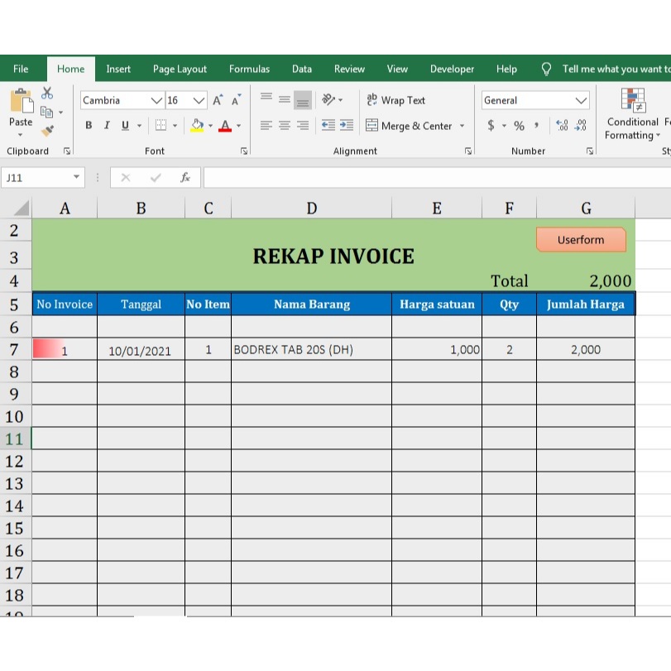Toggle Italic formatting
Screen dimensions: 671x671
click(x=107, y=126)
